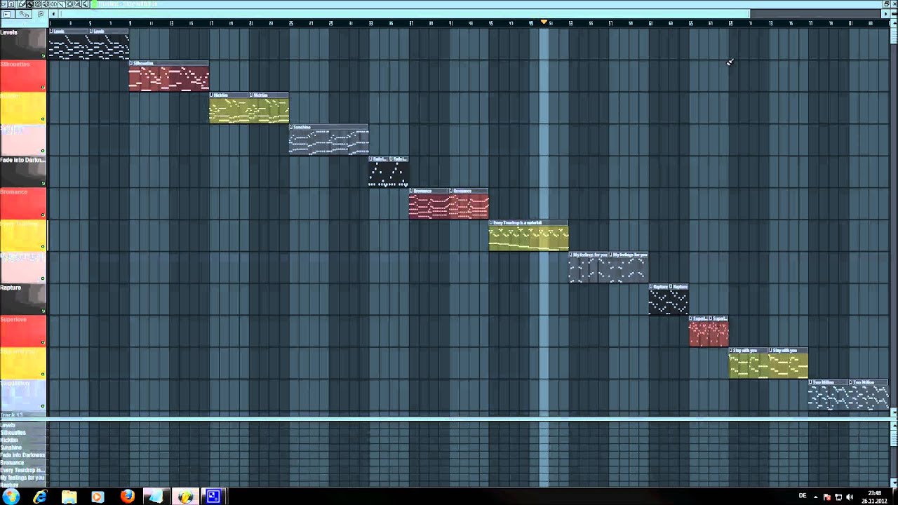Image resolution: width=898 pixels, height=505 pixels.
Task: Open Windows Media Player from the taskbar
Action: point(98,497)
